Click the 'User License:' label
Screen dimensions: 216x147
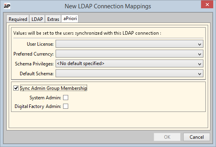(40, 44)
